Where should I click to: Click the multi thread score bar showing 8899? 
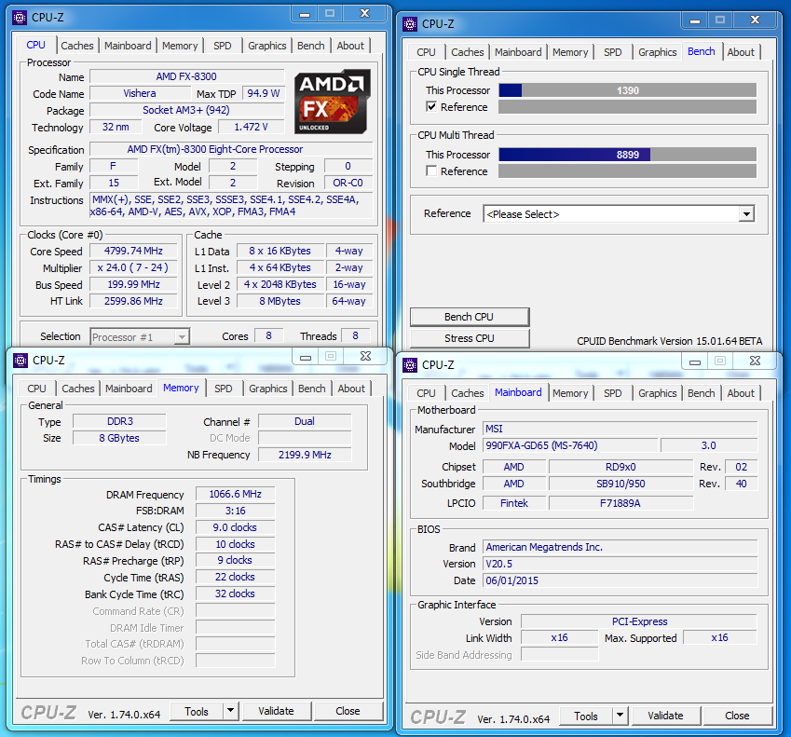point(628,155)
